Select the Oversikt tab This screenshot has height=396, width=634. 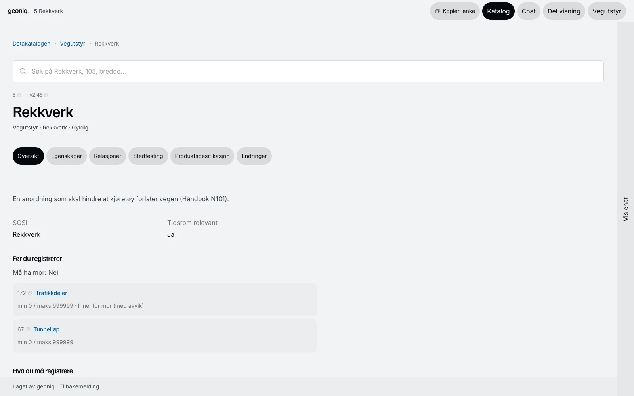click(x=28, y=156)
